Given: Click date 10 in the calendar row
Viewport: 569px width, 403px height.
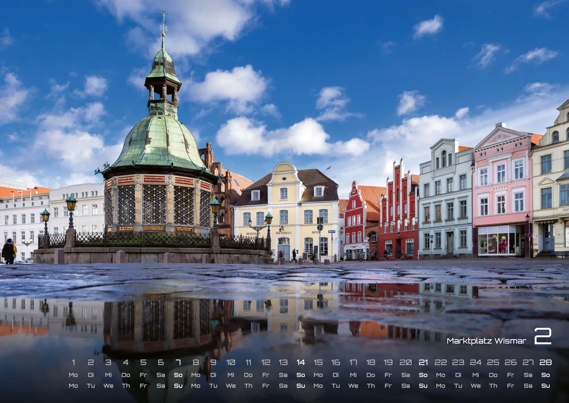Looking at the screenshot, I should pyautogui.click(x=231, y=362).
